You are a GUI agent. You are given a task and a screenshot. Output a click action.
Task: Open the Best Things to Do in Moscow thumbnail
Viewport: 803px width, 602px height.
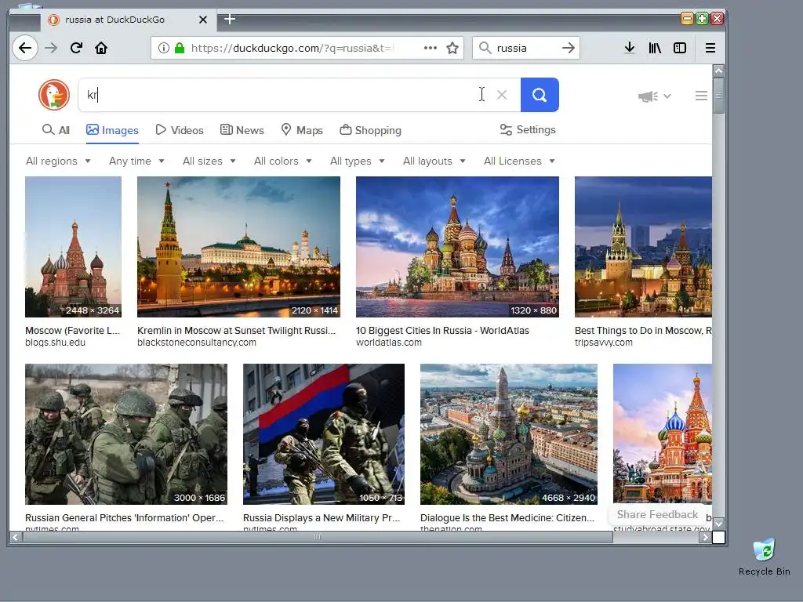click(643, 247)
